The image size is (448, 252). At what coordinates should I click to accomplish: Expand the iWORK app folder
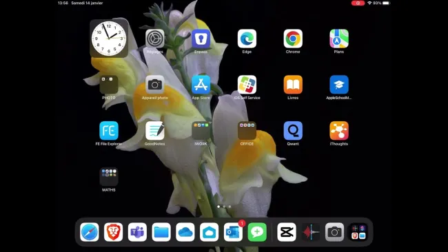201,131
